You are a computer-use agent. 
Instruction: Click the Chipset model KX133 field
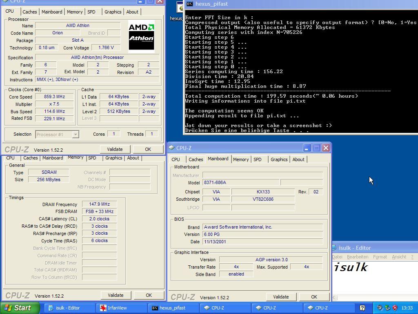click(x=263, y=192)
